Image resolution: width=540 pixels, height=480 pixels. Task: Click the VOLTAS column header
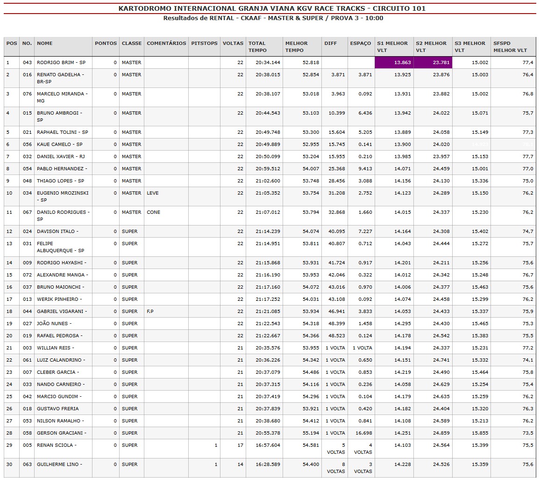click(233, 44)
